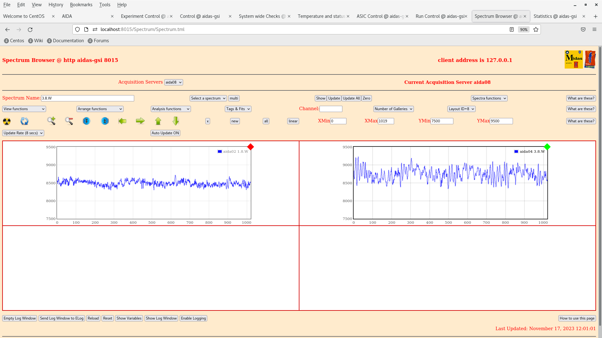Click the magnifier zoom-out icon
Image resolution: width=602 pixels, height=338 pixels.
click(69, 121)
